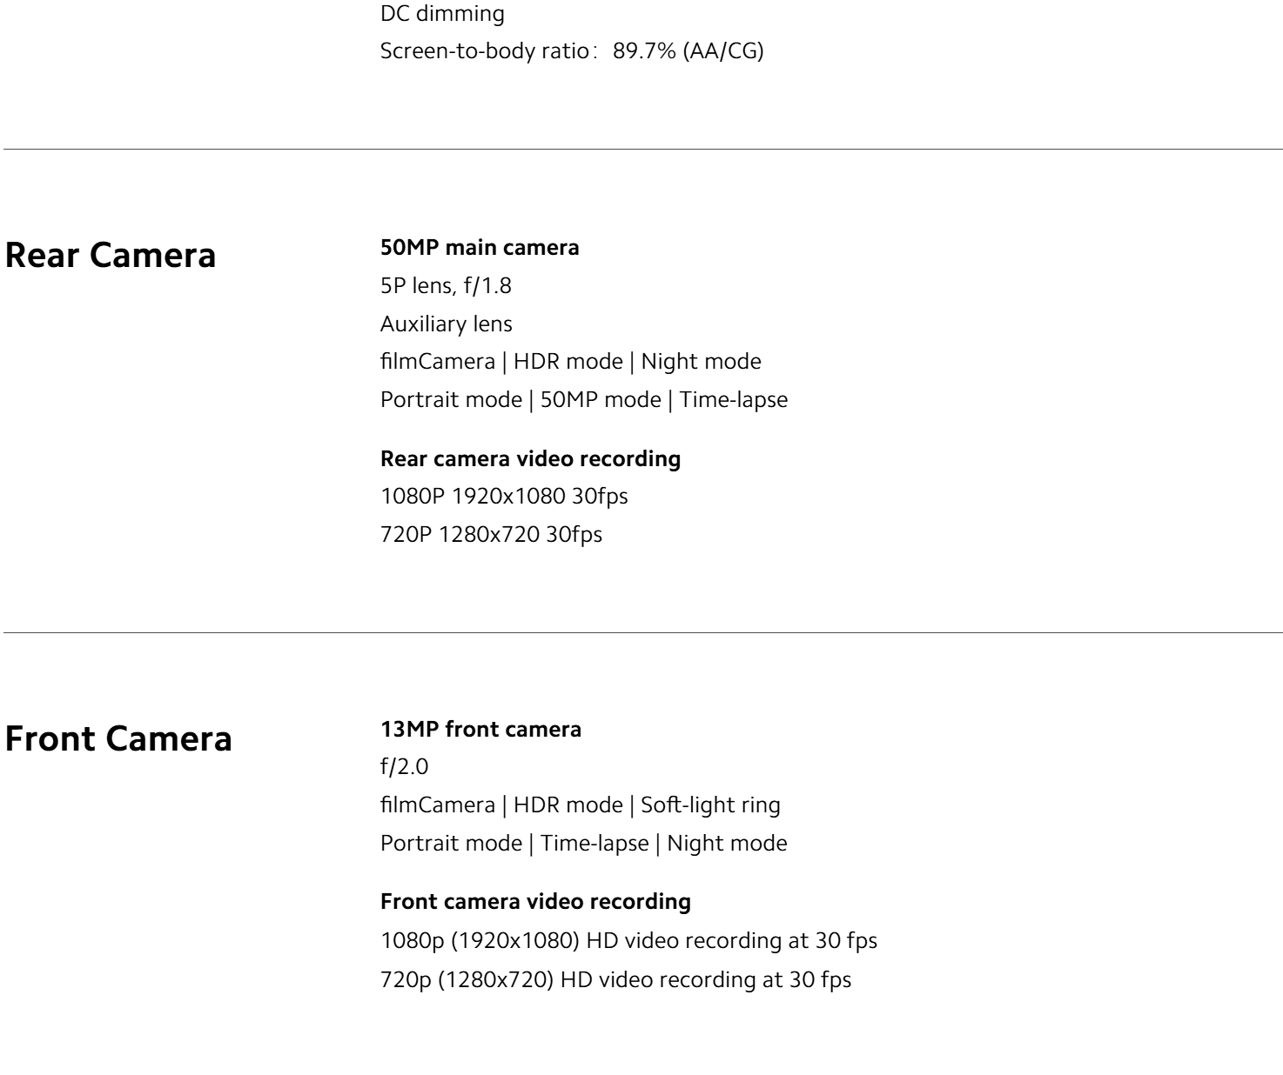Viewport: 1283px width, 1075px height.
Task: Click the '720p (1280x720) HD video recording' line
Action: (x=615, y=979)
